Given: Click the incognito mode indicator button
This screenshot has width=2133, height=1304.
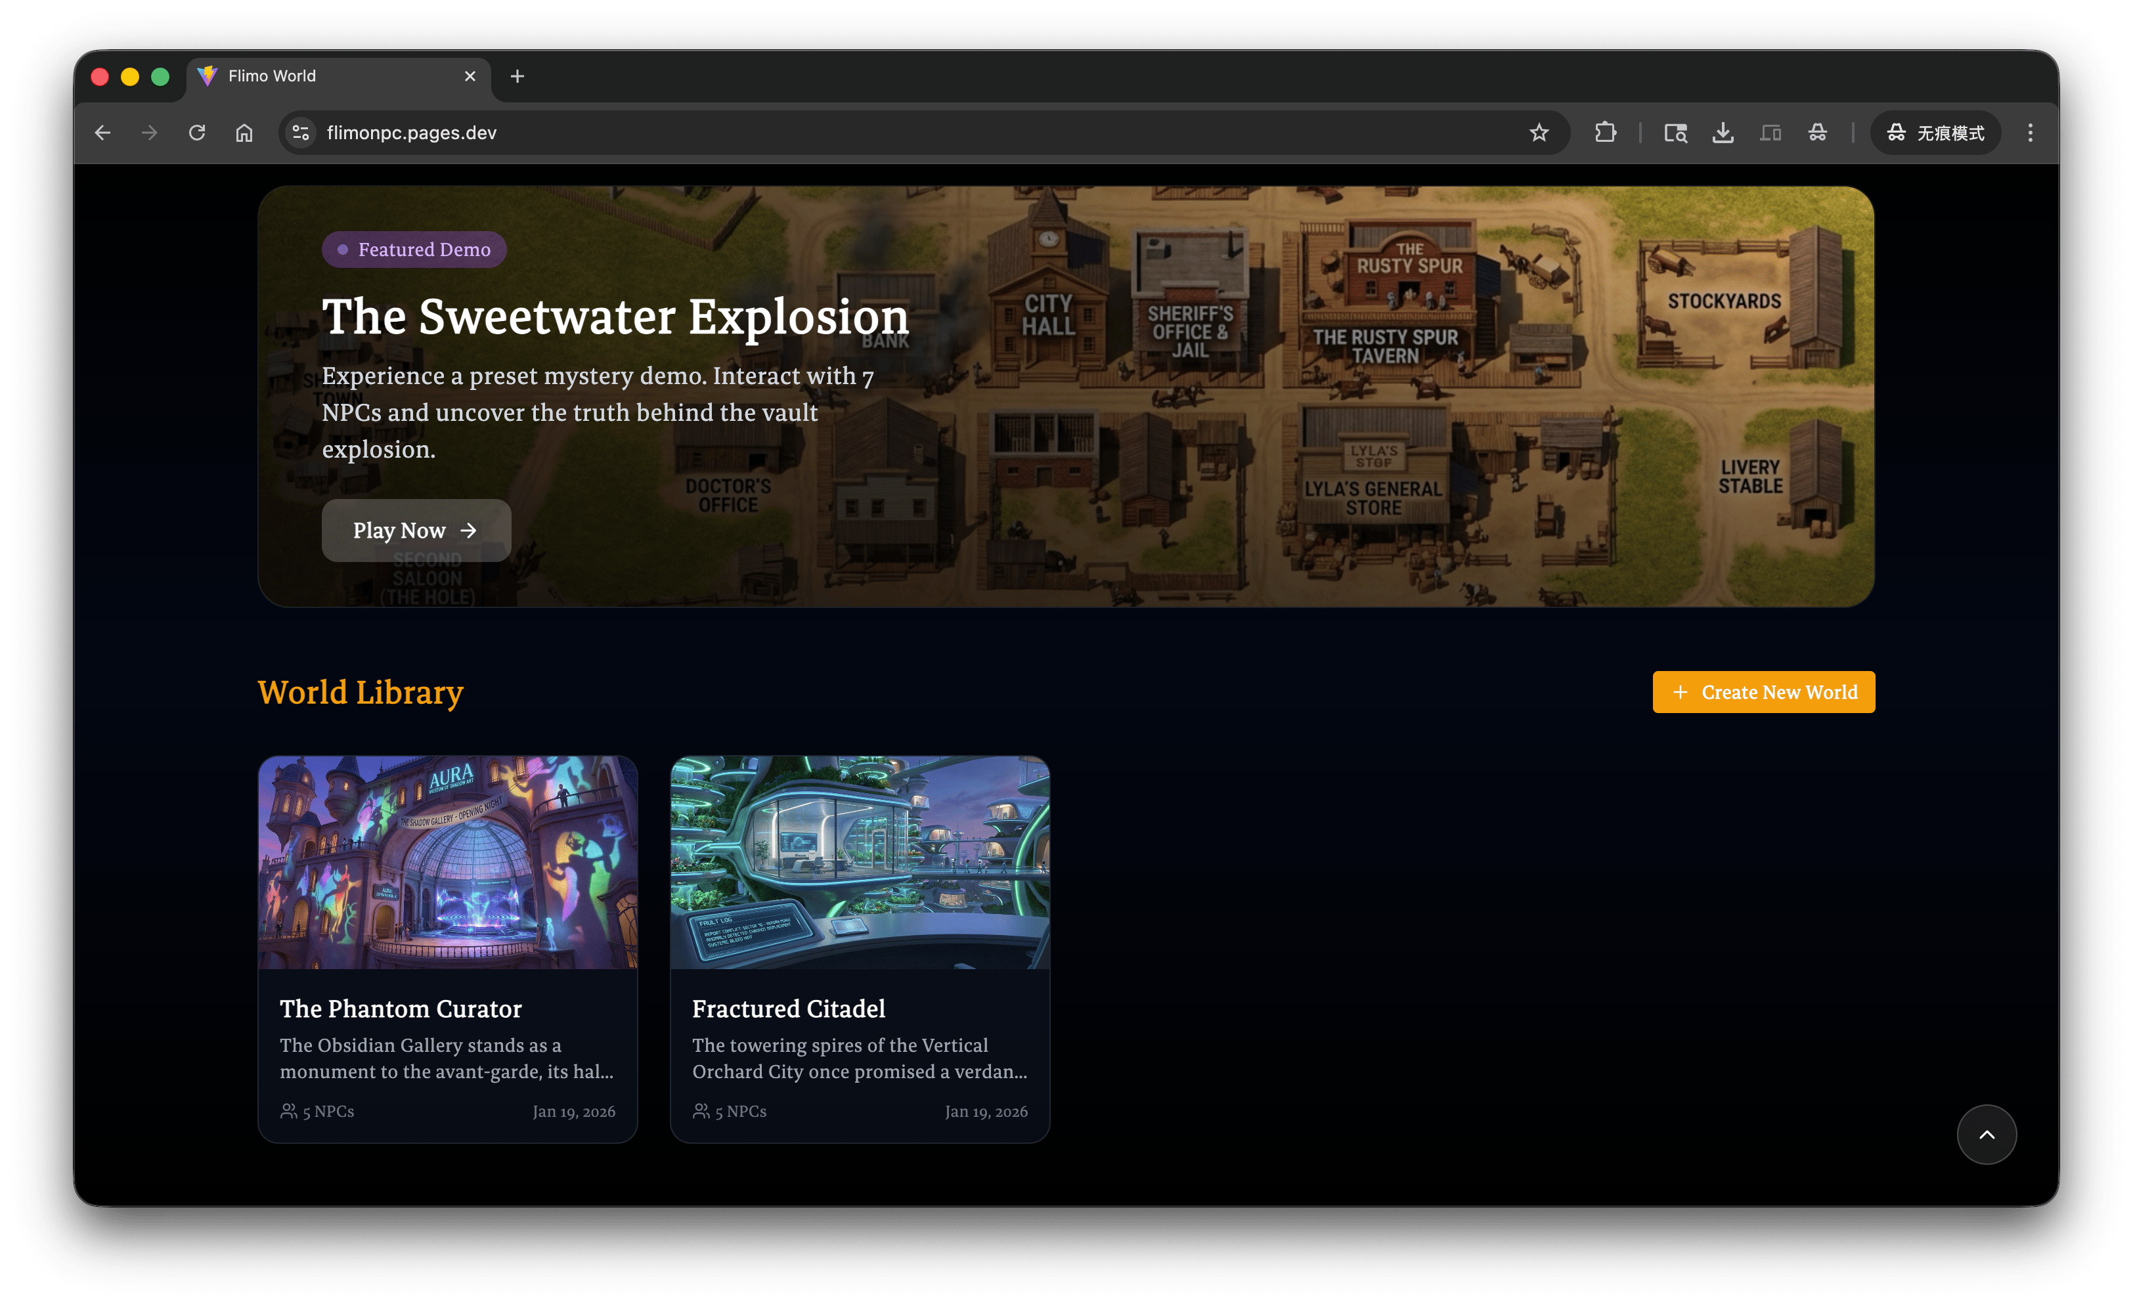Looking at the screenshot, I should [x=1935, y=133].
